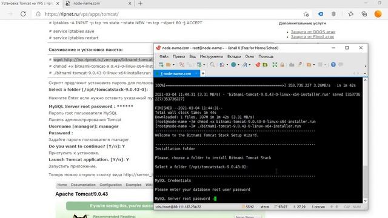
Task: Click the gray chat bubble icon in Xshell
Action: [341, 65]
